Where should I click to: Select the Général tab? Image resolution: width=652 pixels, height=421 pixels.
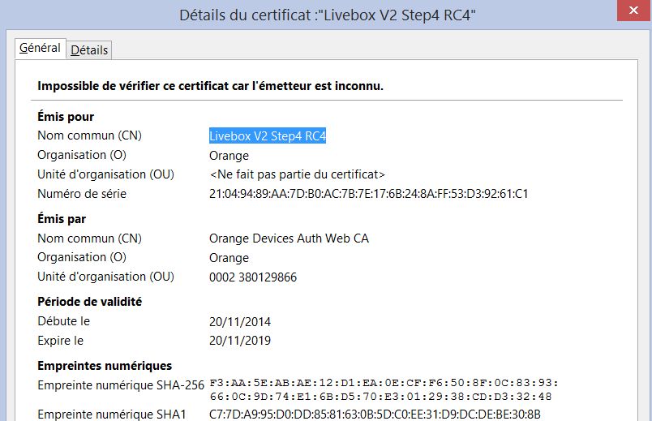pyautogui.click(x=40, y=48)
